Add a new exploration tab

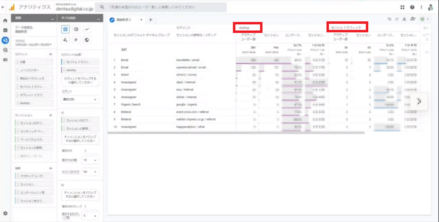click(x=151, y=20)
